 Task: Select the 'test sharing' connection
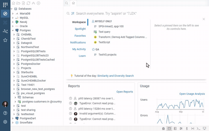(x=28, y=110)
